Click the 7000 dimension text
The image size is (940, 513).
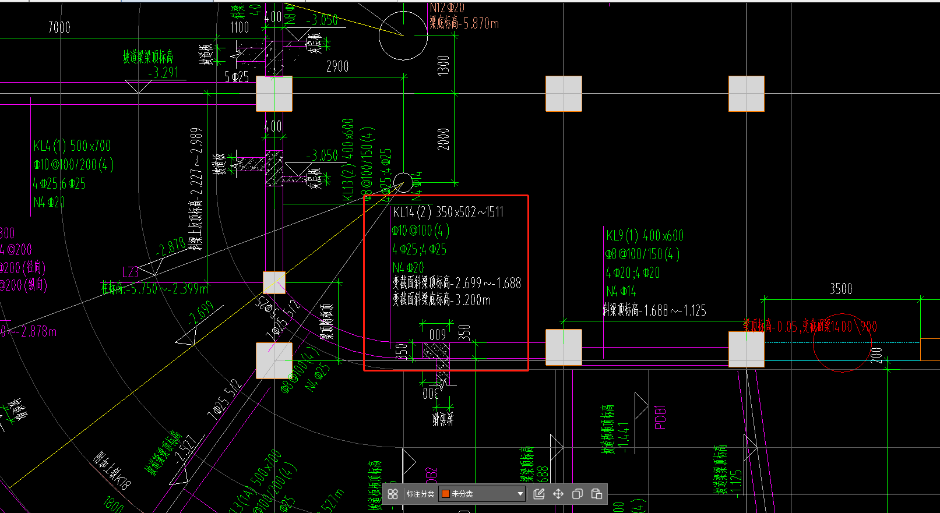(59, 27)
